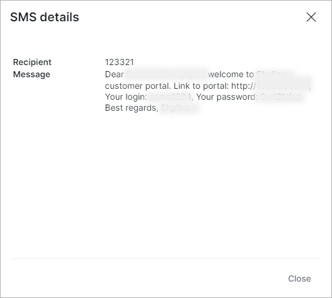Click the 'Your login:' text
This screenshot has height=298, width=332.
click(x=126, y=97)
